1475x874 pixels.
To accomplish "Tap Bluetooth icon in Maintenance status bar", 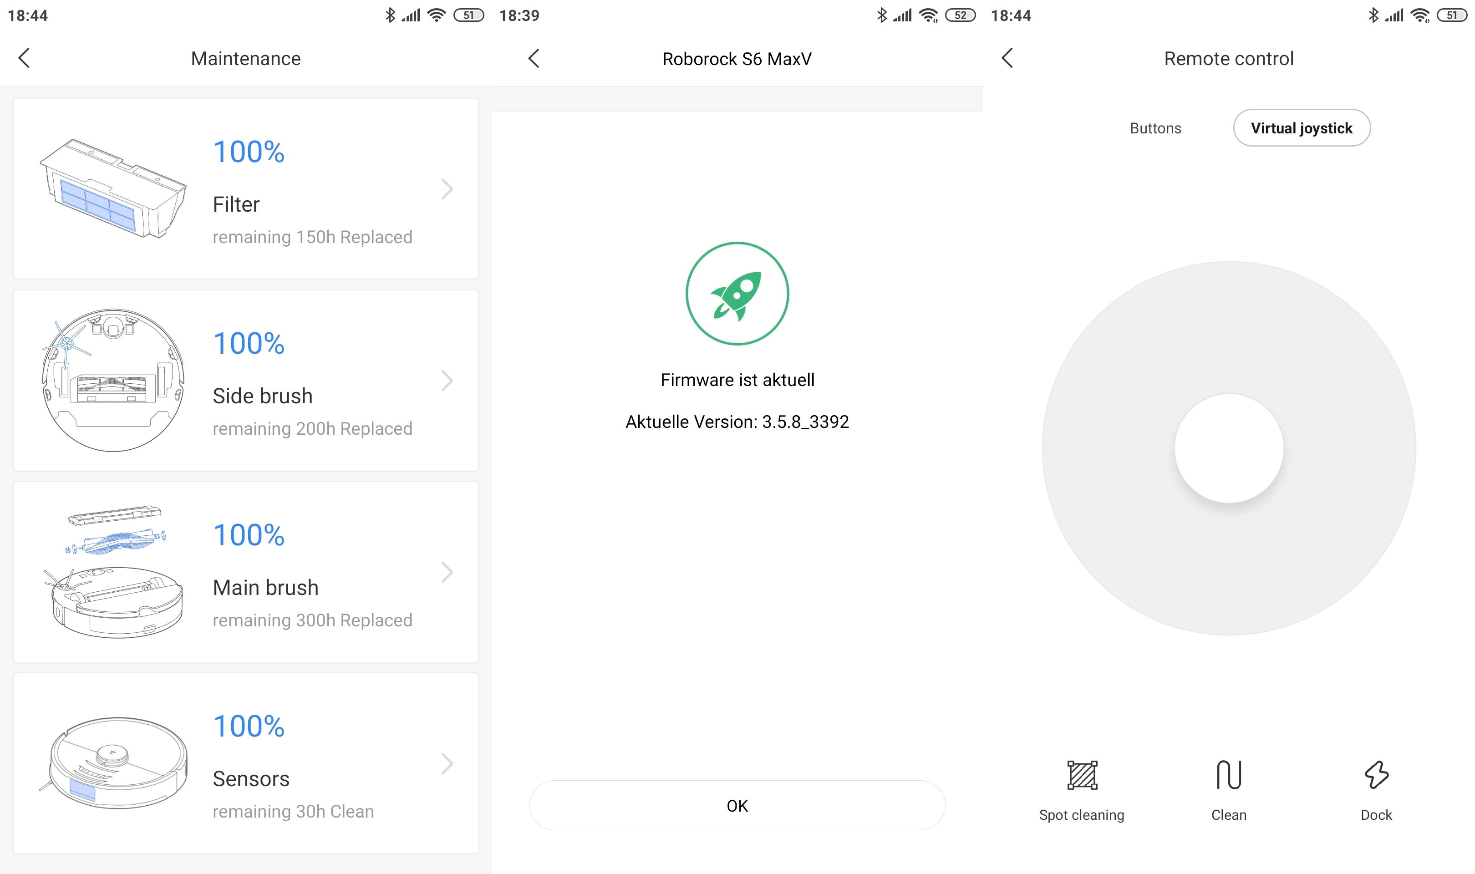I will pyautogui.click(x=390, y=15).
